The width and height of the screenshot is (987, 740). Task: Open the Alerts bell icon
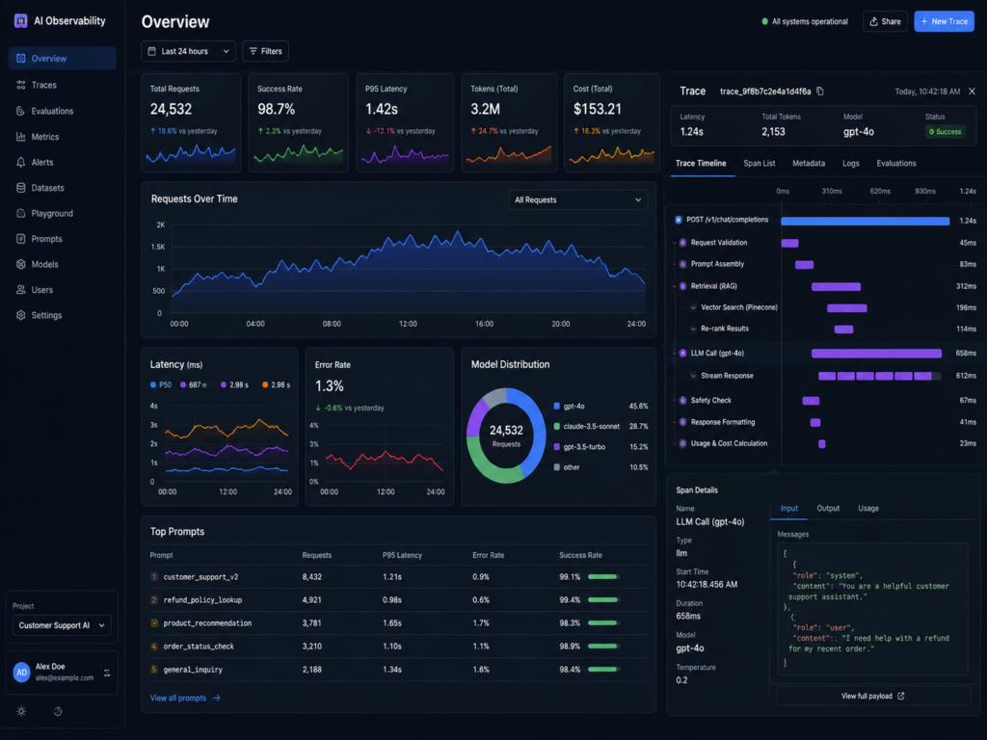(x=21, y=162)
